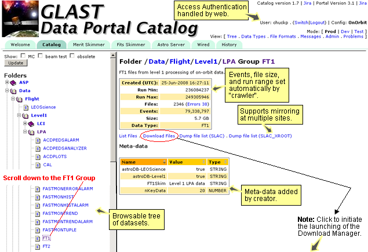This screenshot has width=368, height=252.
Task: Click the Download Files link
Action: coord(159,136)
